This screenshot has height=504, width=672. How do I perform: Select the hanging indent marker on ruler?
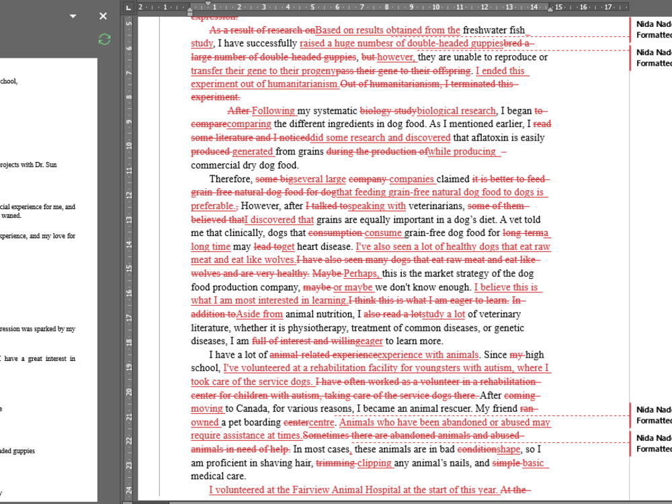tap(190, 10)
